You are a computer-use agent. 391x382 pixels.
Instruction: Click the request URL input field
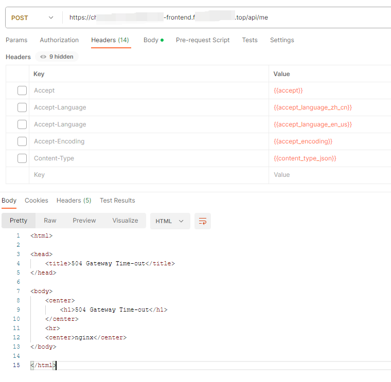click(x=226, y=17)
